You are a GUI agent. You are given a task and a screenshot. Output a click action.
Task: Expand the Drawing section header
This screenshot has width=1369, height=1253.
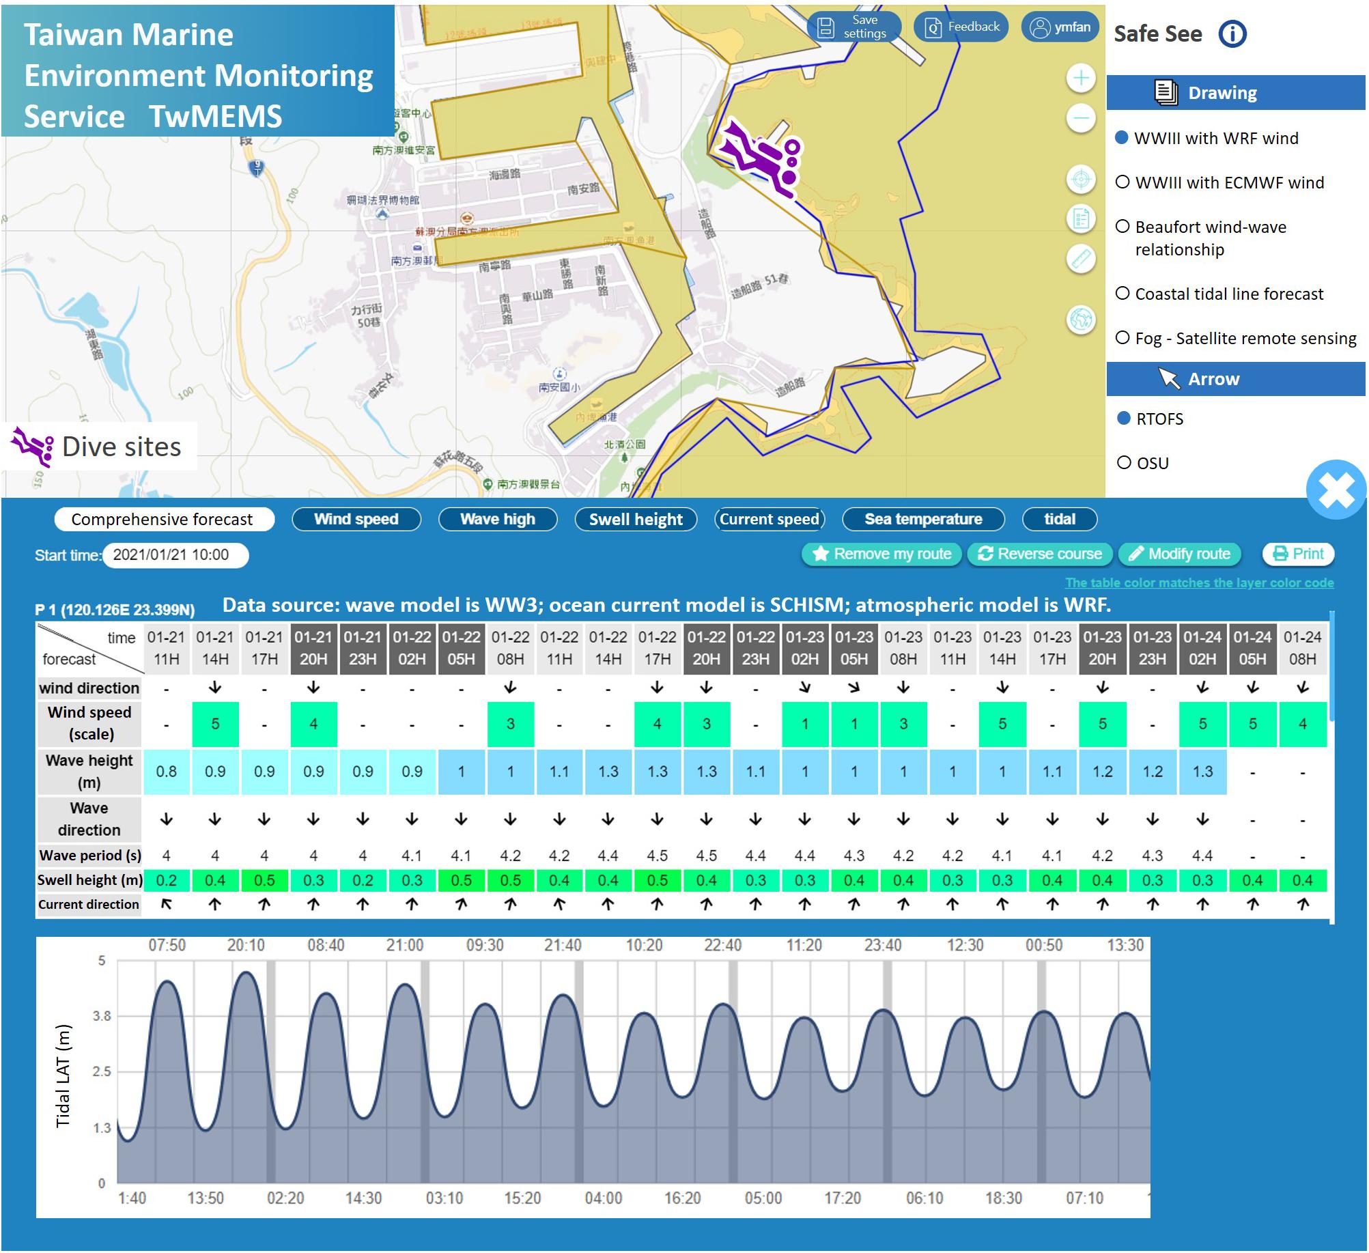click(1236, 92)
